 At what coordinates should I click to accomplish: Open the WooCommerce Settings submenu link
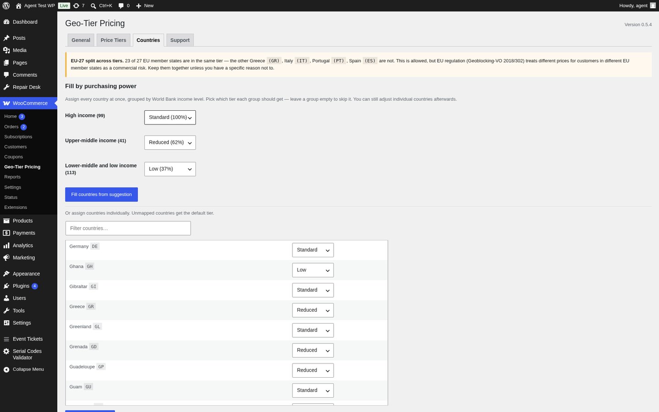pyautogui.click(x=13, y=187)
